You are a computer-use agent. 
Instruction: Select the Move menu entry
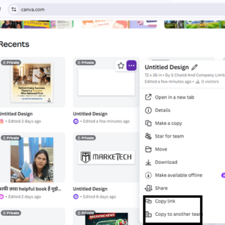tap(161, 149)
